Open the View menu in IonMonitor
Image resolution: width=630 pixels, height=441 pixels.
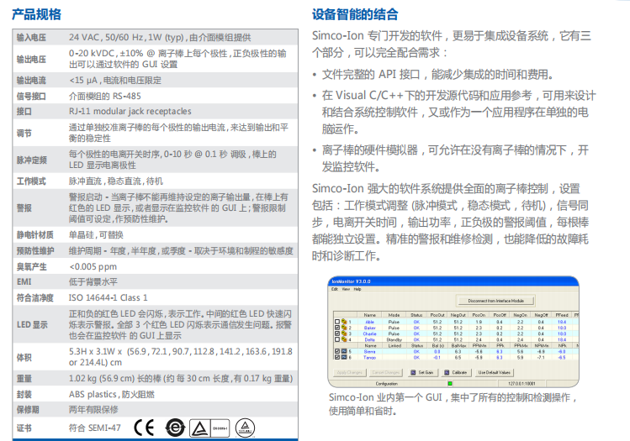346,289
